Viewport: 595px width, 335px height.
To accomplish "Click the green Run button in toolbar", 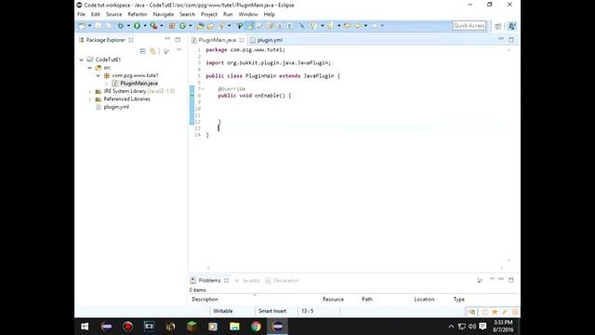I will (x=137, y=26).
